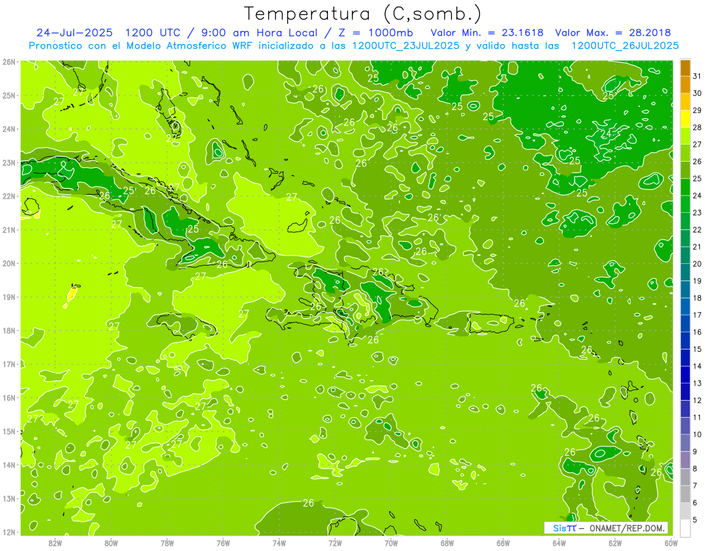
Task: Pick the grey colorbar swatch between 6 and 7
Action: tap(685, 494)
